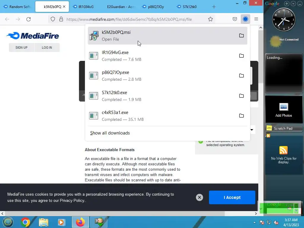This screenshot has height=228, width=304.
Task: Click the horizontal scroll left arrow
Action: pyautogui.click(x=2, y=214)
